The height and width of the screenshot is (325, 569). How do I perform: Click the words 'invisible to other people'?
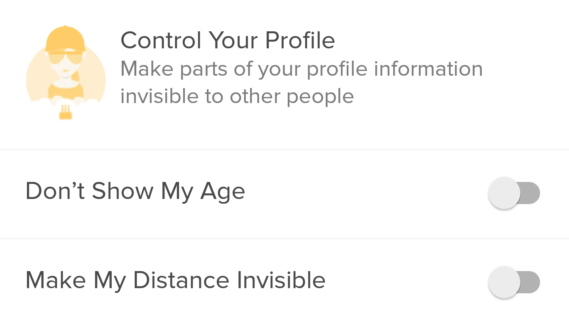pyautogui.click(x=237, y=96)
